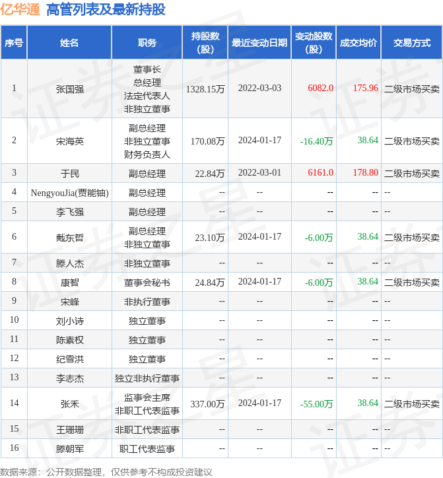
Task: Click the date 2022-03-03
Action: [x=259, y=88]
